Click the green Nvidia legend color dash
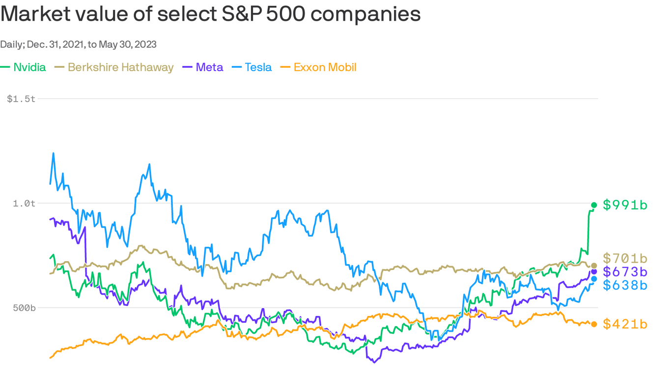671x377 pixels. pos(5,67)
